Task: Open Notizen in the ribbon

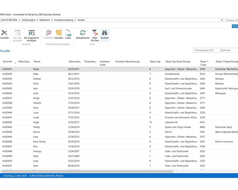Action: pyautogui.click(x=59, y=34)
